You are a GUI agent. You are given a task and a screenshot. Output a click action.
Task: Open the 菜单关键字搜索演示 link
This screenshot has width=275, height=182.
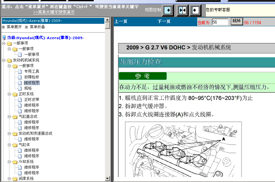coord(54,12)
